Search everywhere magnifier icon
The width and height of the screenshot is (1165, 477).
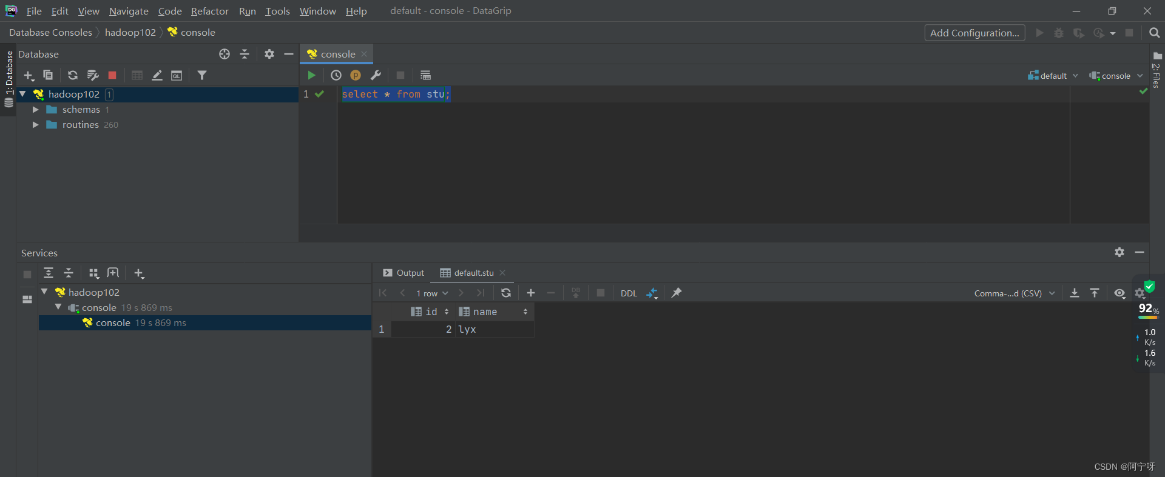point(1155,33)
